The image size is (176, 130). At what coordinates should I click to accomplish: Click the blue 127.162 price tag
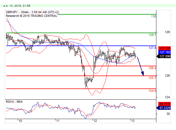click(x=164, y=52)
